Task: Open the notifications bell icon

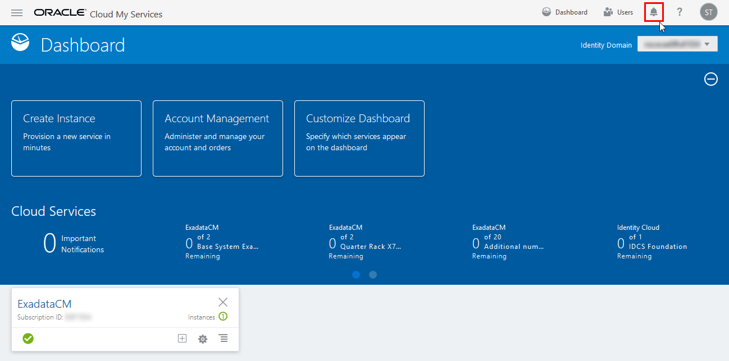Action: tap(654, 12)
